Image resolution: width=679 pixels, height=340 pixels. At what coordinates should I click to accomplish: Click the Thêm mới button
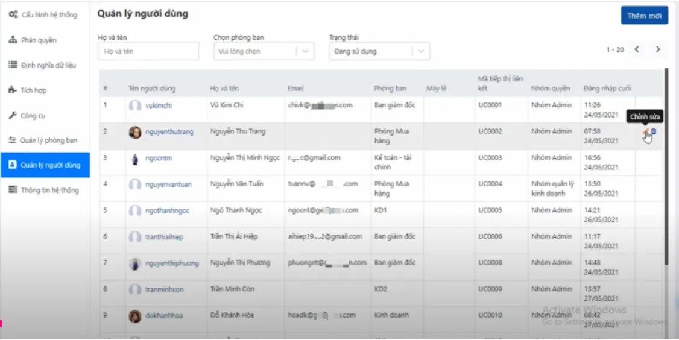click(645, 16)
